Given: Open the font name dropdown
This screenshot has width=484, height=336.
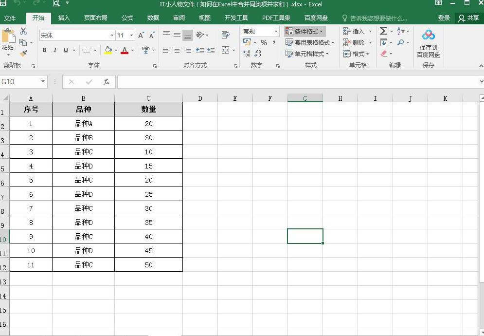Looking at the screenshot, I should 112,35.
